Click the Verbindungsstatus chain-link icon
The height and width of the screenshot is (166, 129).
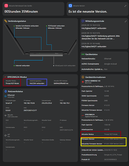click(6, 21)
